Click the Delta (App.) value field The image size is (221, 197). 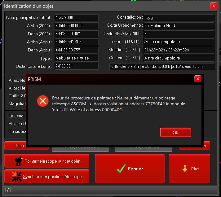pos(76,50)
